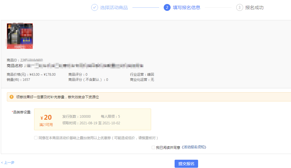Check the 我已阅读并同意 checkbox

click(153, 147)
